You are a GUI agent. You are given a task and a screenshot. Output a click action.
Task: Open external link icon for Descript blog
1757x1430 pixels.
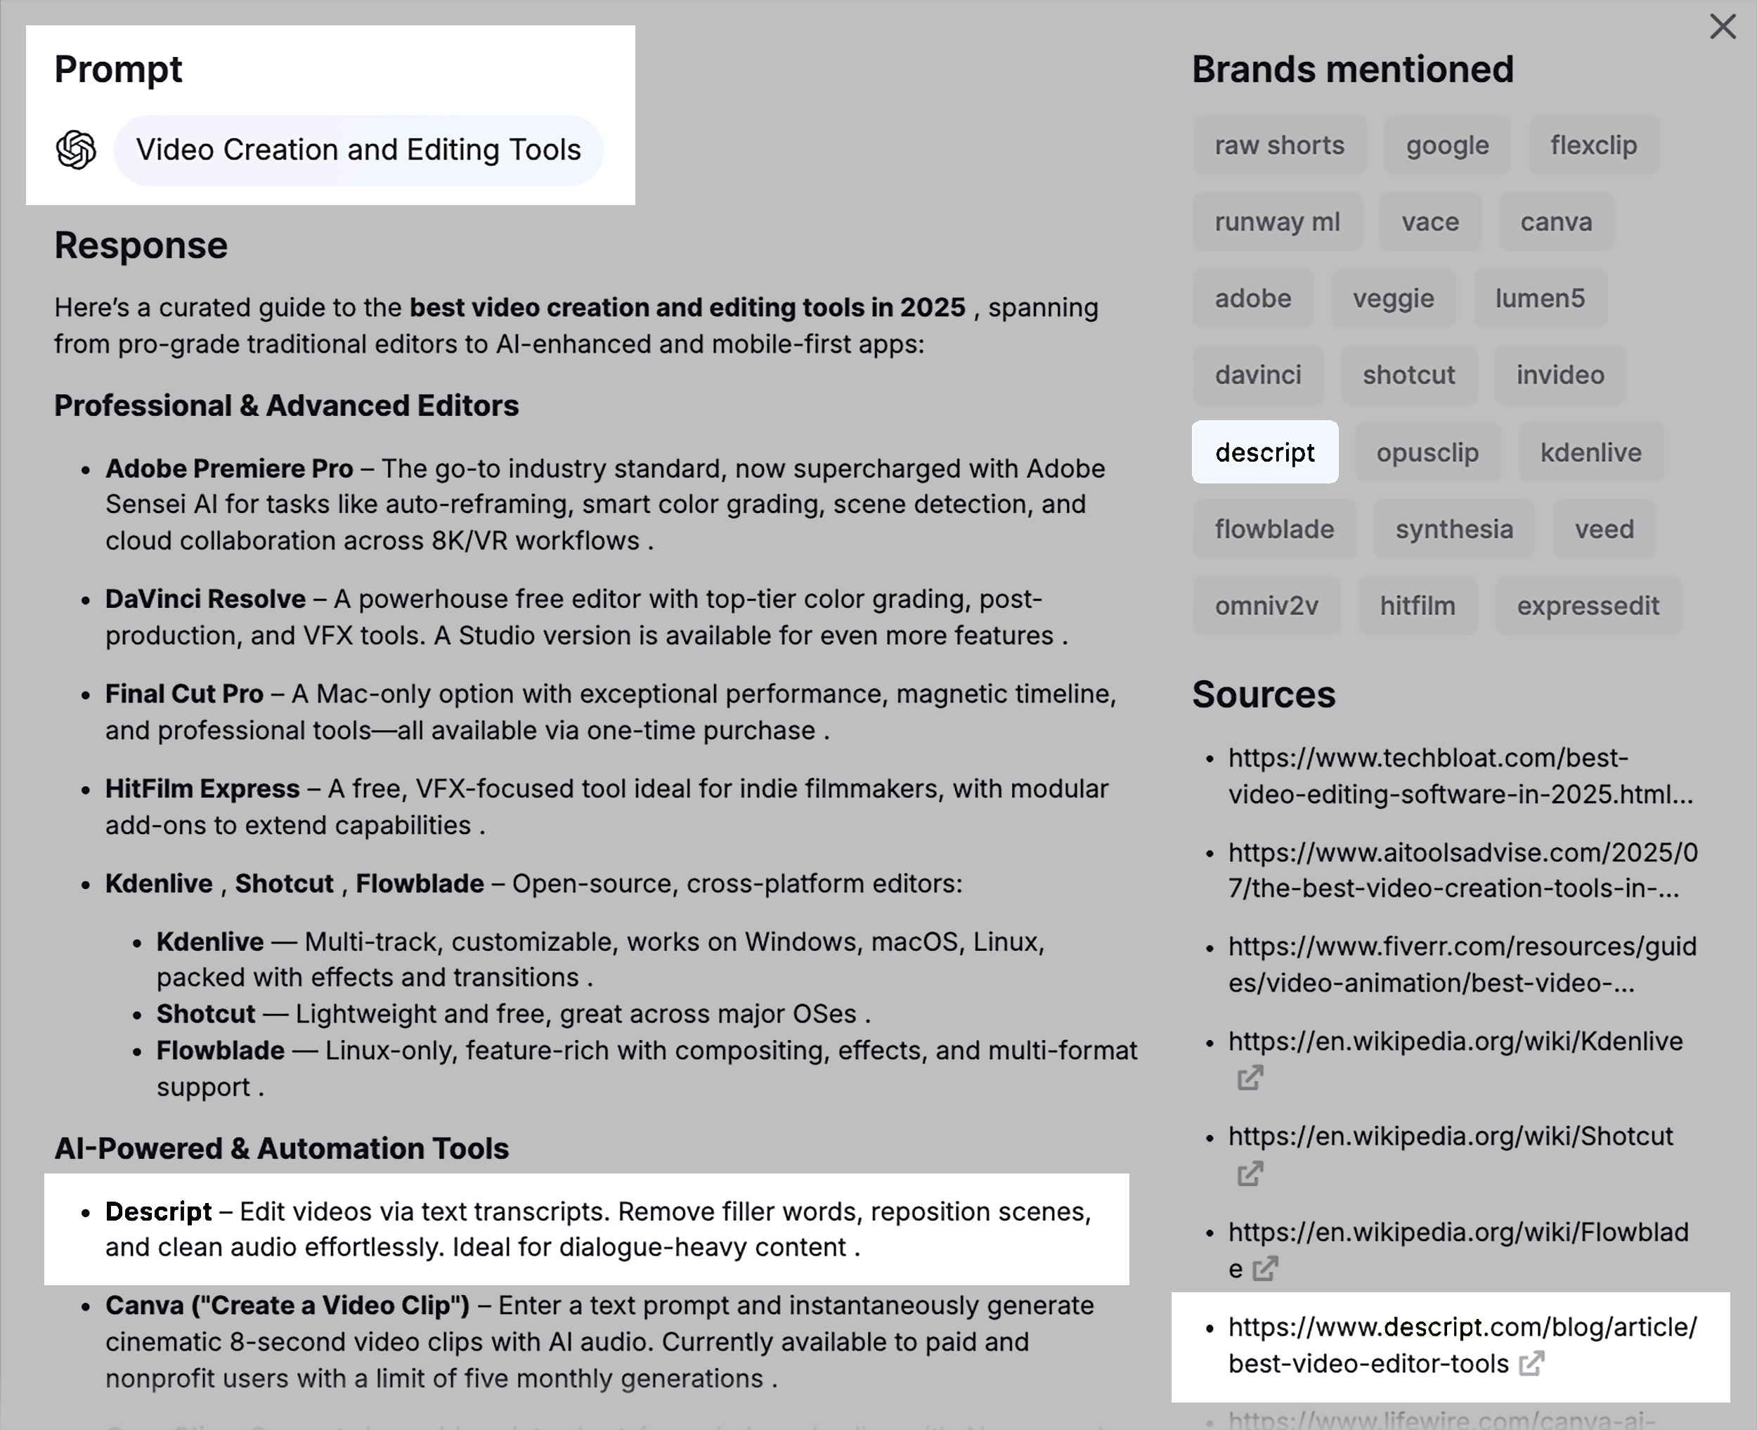[x=1531, y=1364]
